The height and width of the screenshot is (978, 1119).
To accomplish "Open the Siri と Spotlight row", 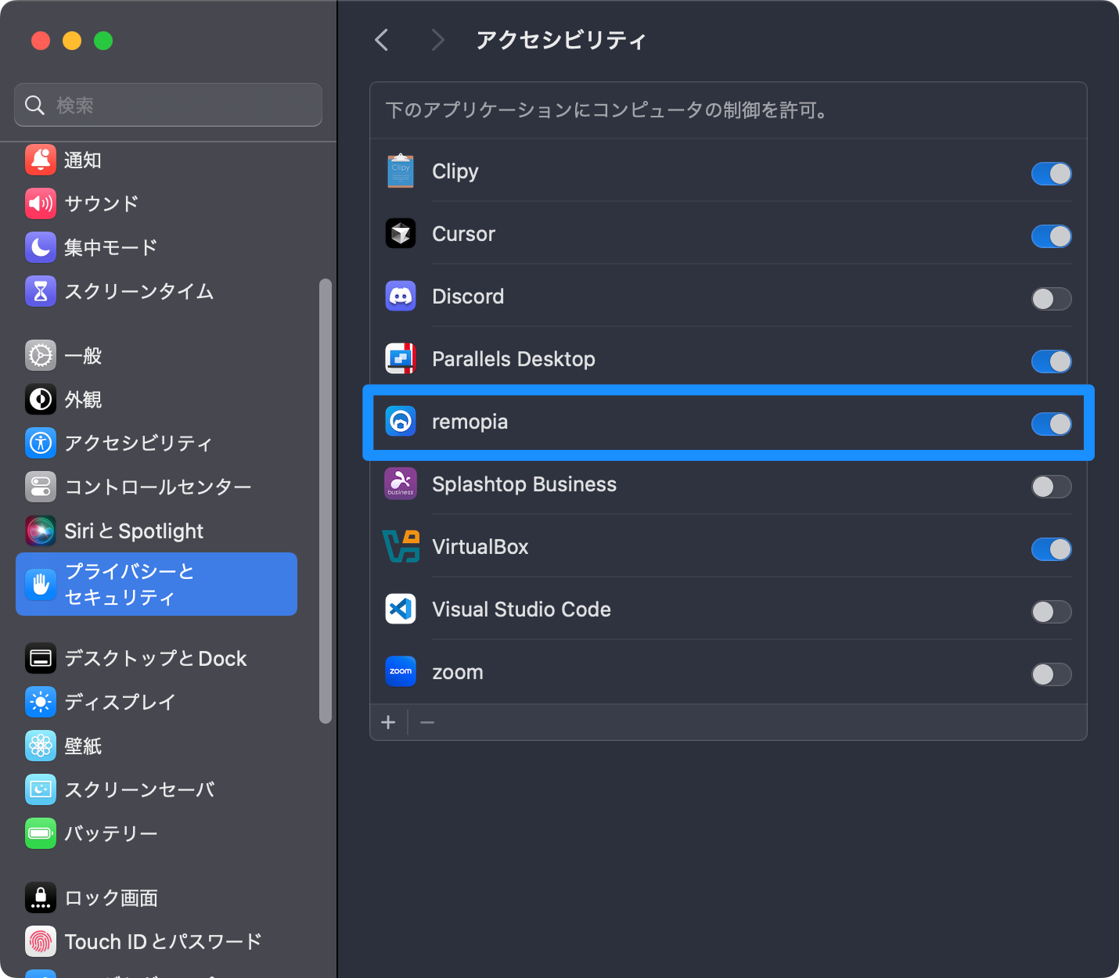I will pyautogui.click(x=157, y=530).
